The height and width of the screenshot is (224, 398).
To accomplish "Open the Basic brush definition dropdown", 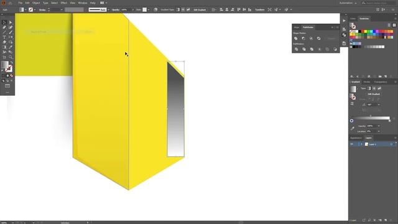I will point(108,10).
